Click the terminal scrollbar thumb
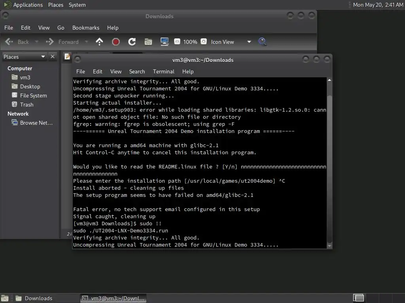405x303 pixels. click(x=329, y=170)
